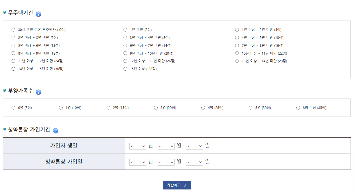The image size is (355, 192).
Task: Open the 가입자 생일 month dropdown
Action: coord(166,146)
